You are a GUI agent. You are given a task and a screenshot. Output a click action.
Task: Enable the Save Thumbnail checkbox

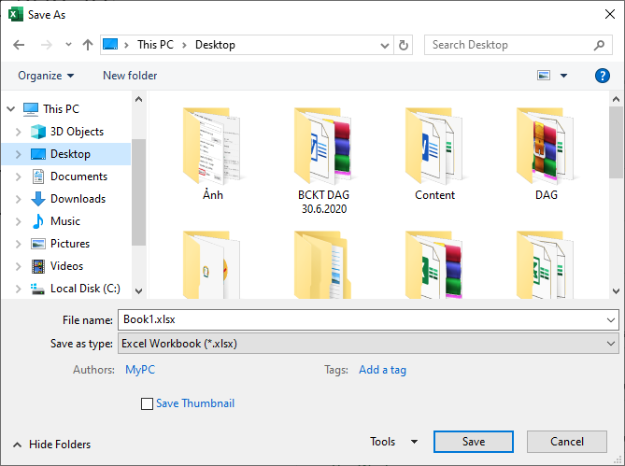tap(147, 403)
